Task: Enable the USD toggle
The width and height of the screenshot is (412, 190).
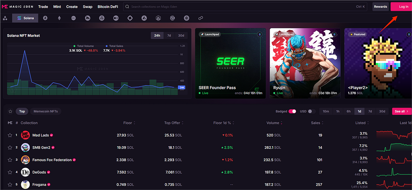Action: (x=311, y=111)
